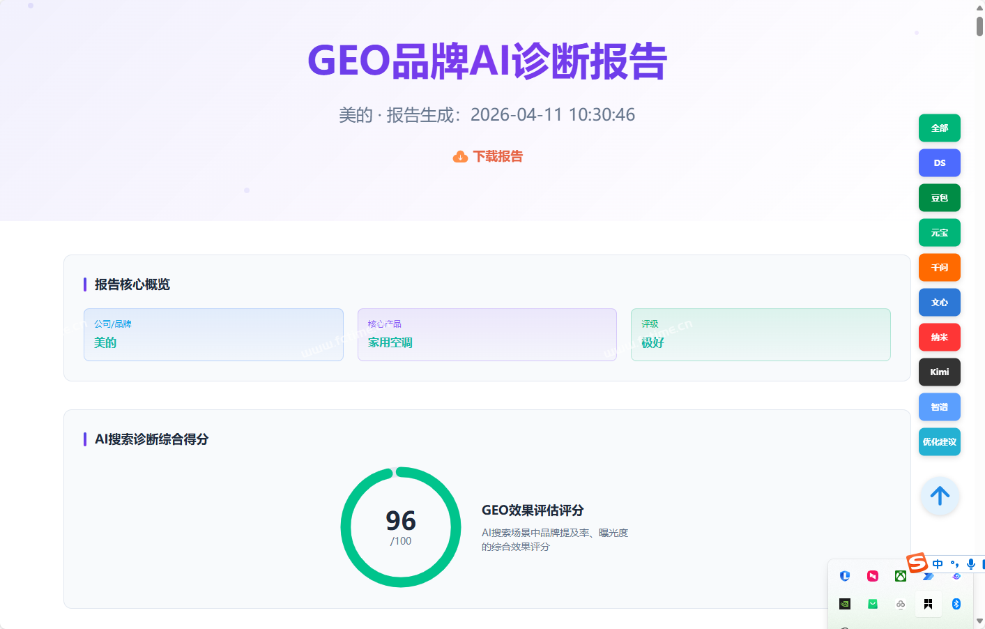Image resolution: width=985 pixels, height=629 pixels.
Task: Click the Bluetooth tray icon
Action: tap(956, 604)
